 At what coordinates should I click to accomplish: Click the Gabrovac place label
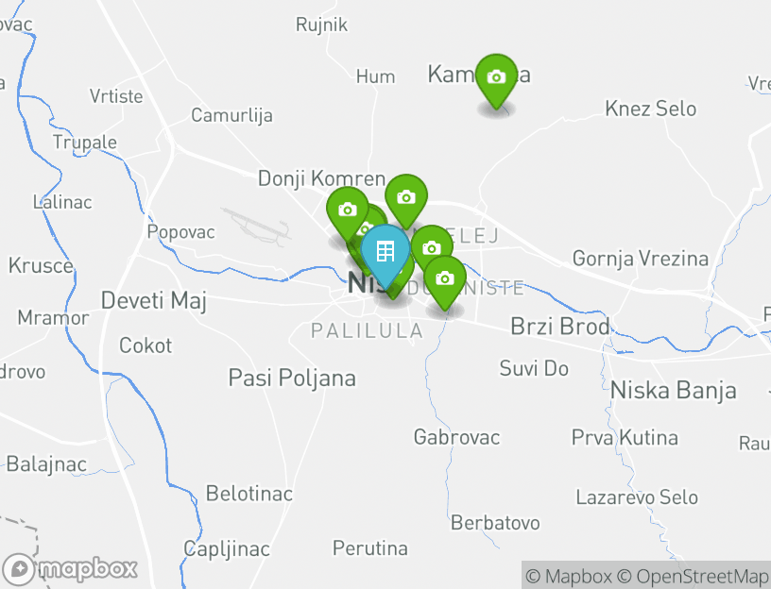tap(456, 437)
